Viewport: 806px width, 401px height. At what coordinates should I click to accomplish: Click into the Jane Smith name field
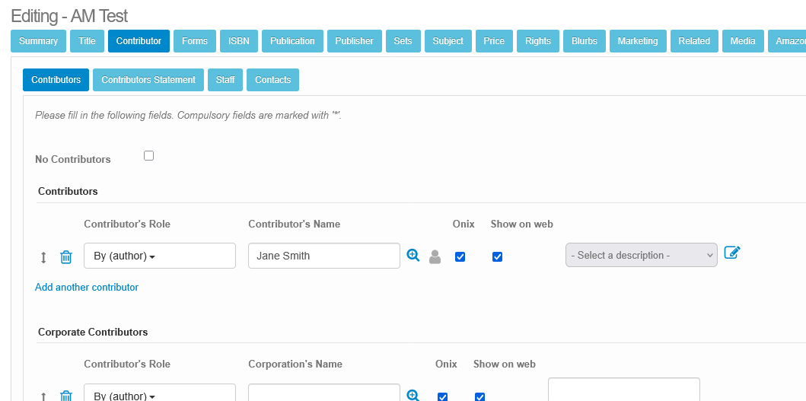[323, 256]
